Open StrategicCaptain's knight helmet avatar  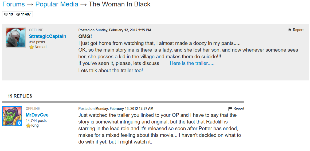pos(15,37)
